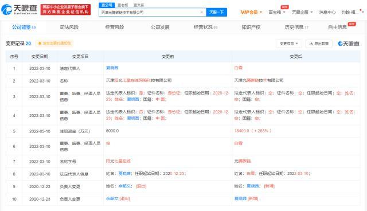This screenshot has height=211, width=367.
Task: Click the 2020-12-23 date in row 10
Action: 40,199
